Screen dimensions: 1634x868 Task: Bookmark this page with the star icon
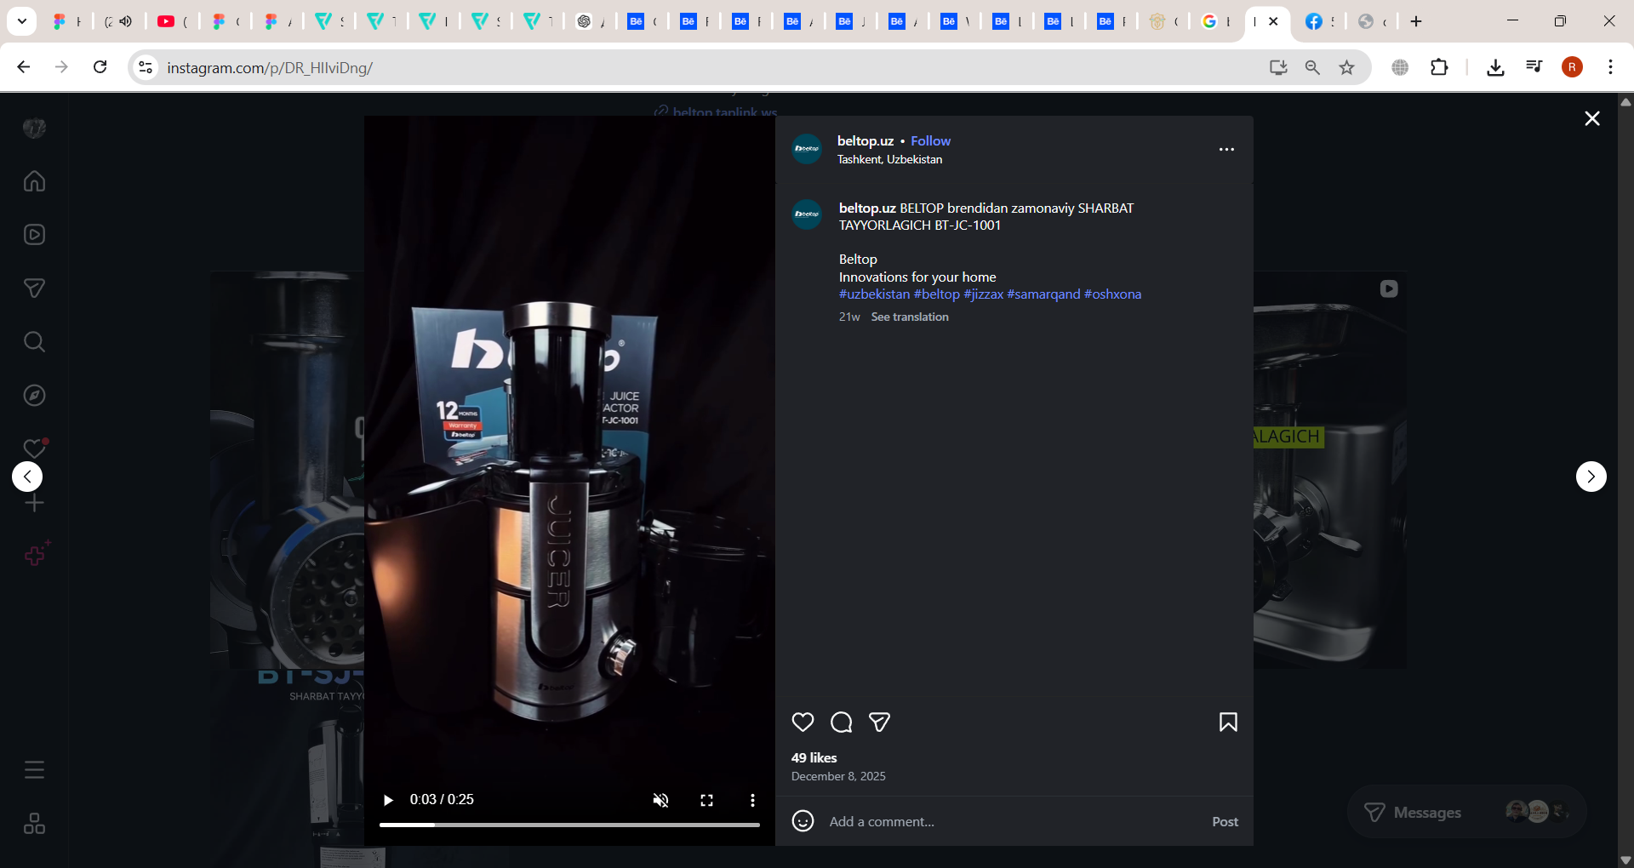pyautogui.click(x=1346, y=67)
